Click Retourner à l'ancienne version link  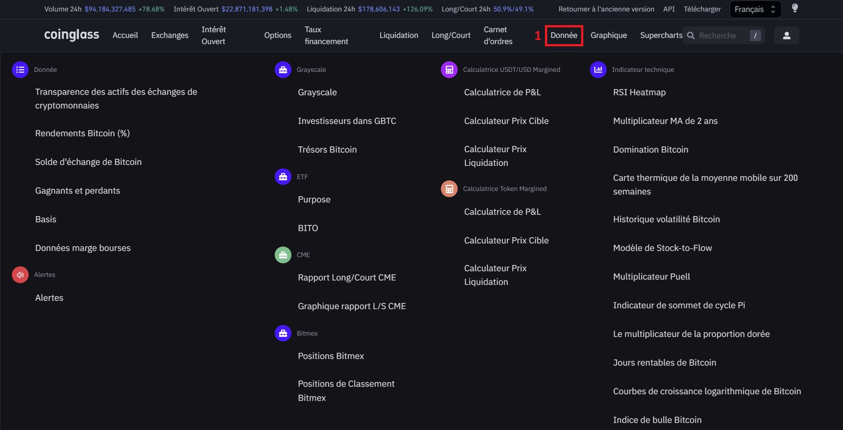tap(606, 9)
